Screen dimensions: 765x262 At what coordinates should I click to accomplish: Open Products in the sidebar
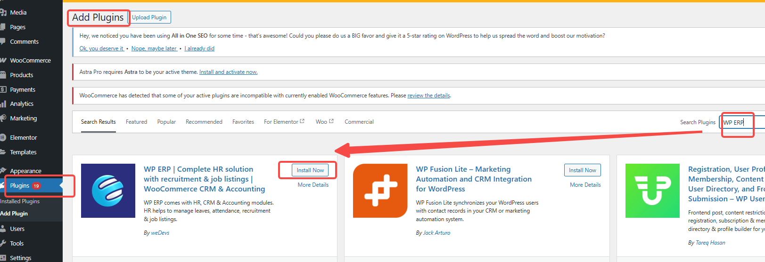(x=22, y=75)
